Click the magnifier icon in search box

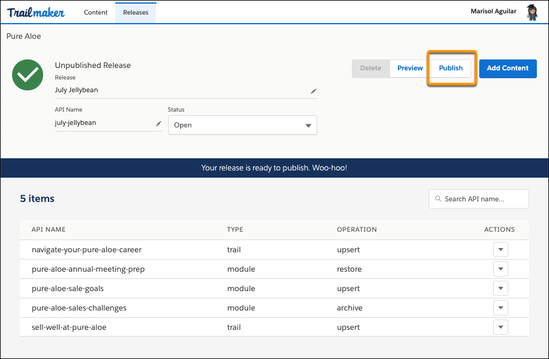click(x=438, y=199)
